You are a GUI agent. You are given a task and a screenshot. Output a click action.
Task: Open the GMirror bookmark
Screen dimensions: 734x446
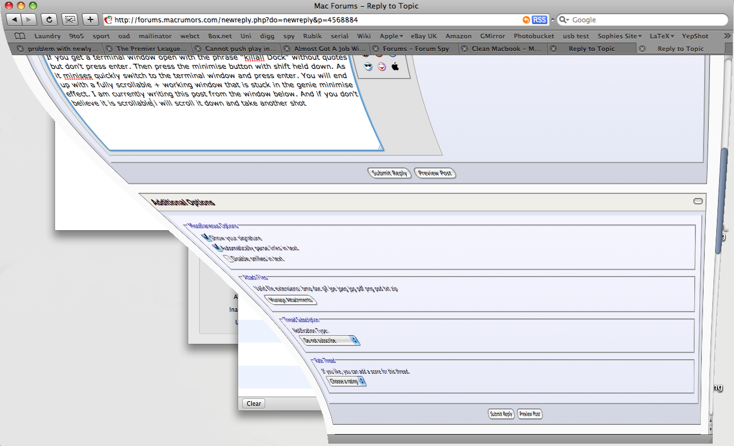[493, 36]
